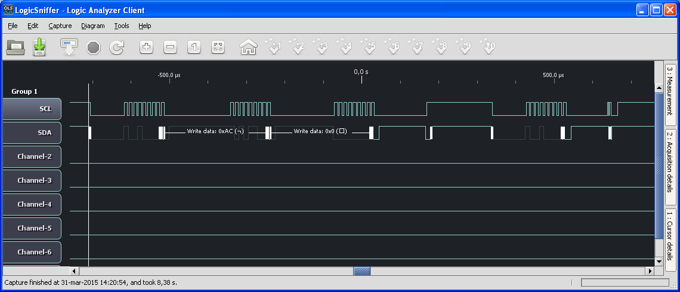This screenshot has height=292, width=680.
Task: Select the SCL channel label
Action: click(x=32, y=109)
